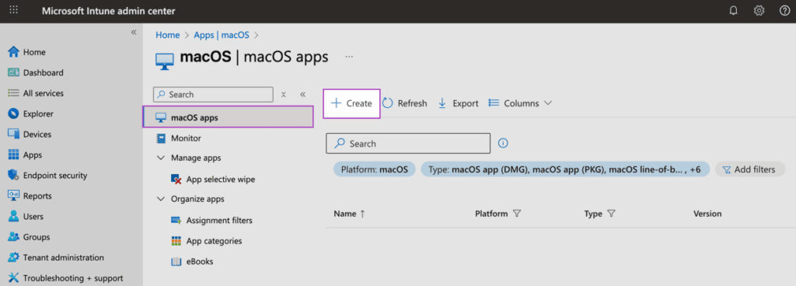
Task: Collapse the main navigation sidebar
Action: tap(134, 32)
